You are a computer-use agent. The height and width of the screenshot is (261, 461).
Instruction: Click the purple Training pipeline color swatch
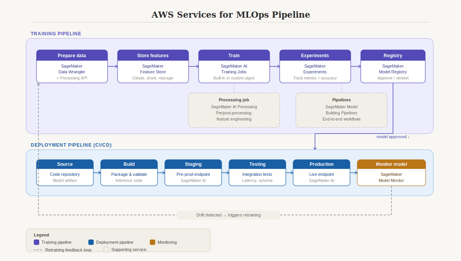[x=37, y=242]
